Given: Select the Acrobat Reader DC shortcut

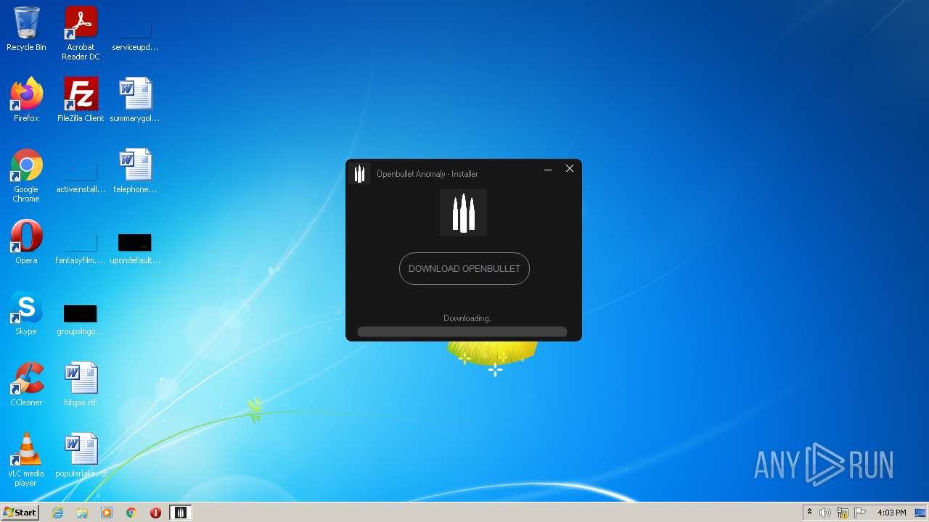Looking at the screenshot, I should point(81,33).
